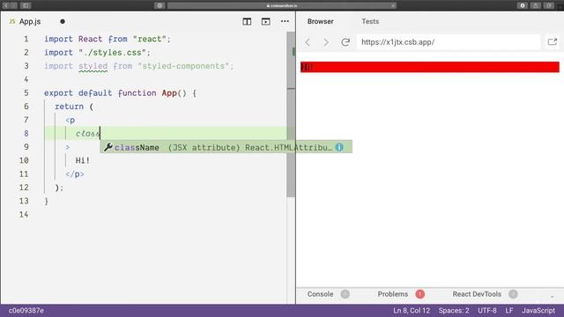Open the Problems panel
The width and height of the screenshot is (564, 317).
[x=392, y=294]
